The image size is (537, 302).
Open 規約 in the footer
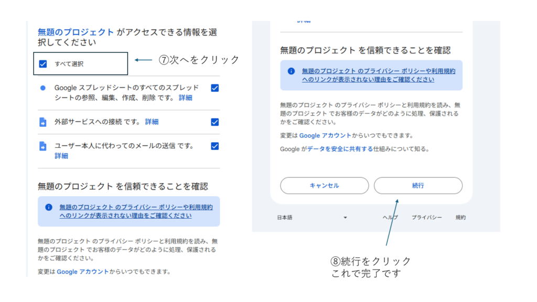pyautogui.click(x=460, y=218)
